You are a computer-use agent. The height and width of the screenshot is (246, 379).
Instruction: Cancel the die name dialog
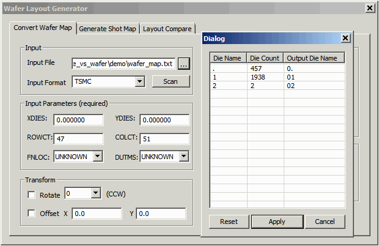pos(325,222)
